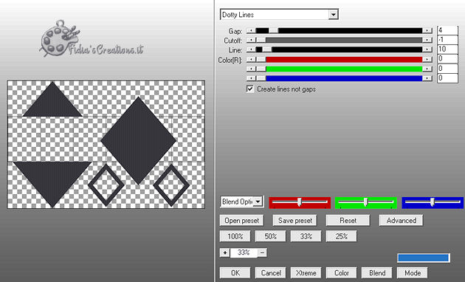This screenshot has height=282, width=465.
Task: Click the plus zoom-in button
Action: click(x=225, y=252)
